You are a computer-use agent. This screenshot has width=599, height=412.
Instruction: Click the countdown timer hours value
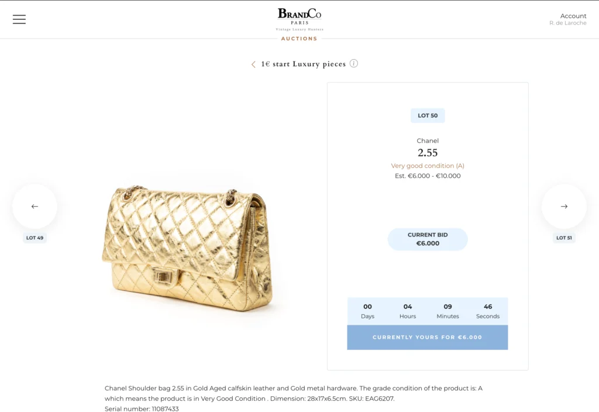408,307
